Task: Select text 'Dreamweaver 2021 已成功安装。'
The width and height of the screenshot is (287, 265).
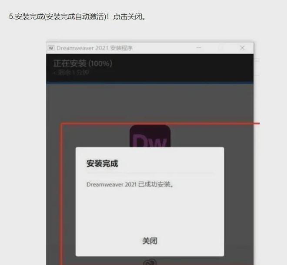Action: [130, 184]
